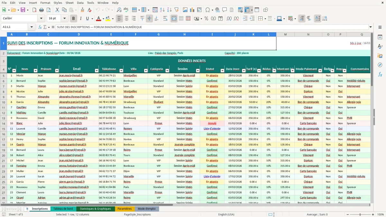386x217 pixels.
Task: Insert a comment with the speech bubble icon
Action: tap(225, 10)
